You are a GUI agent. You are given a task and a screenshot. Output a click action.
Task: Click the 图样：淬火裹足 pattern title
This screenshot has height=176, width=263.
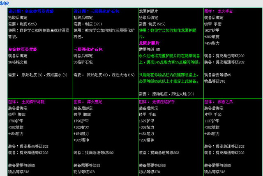point(89,102)
